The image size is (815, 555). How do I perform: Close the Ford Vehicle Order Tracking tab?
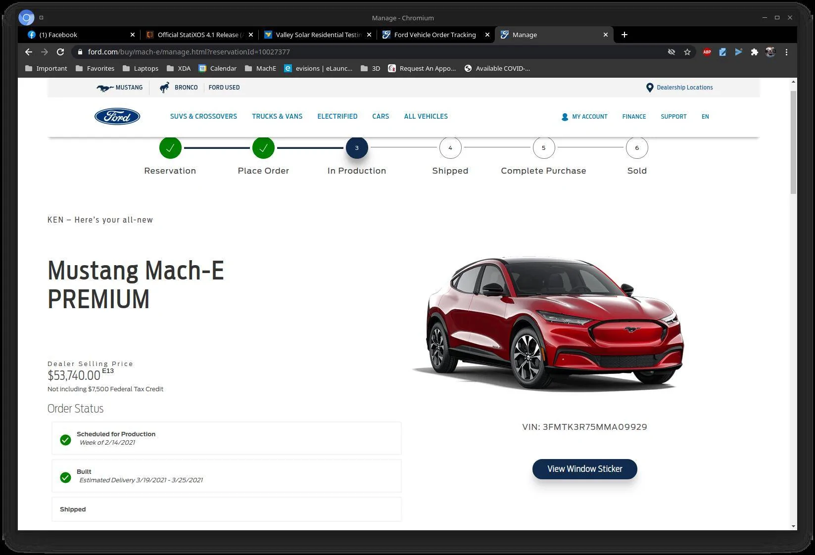point(487,35)
